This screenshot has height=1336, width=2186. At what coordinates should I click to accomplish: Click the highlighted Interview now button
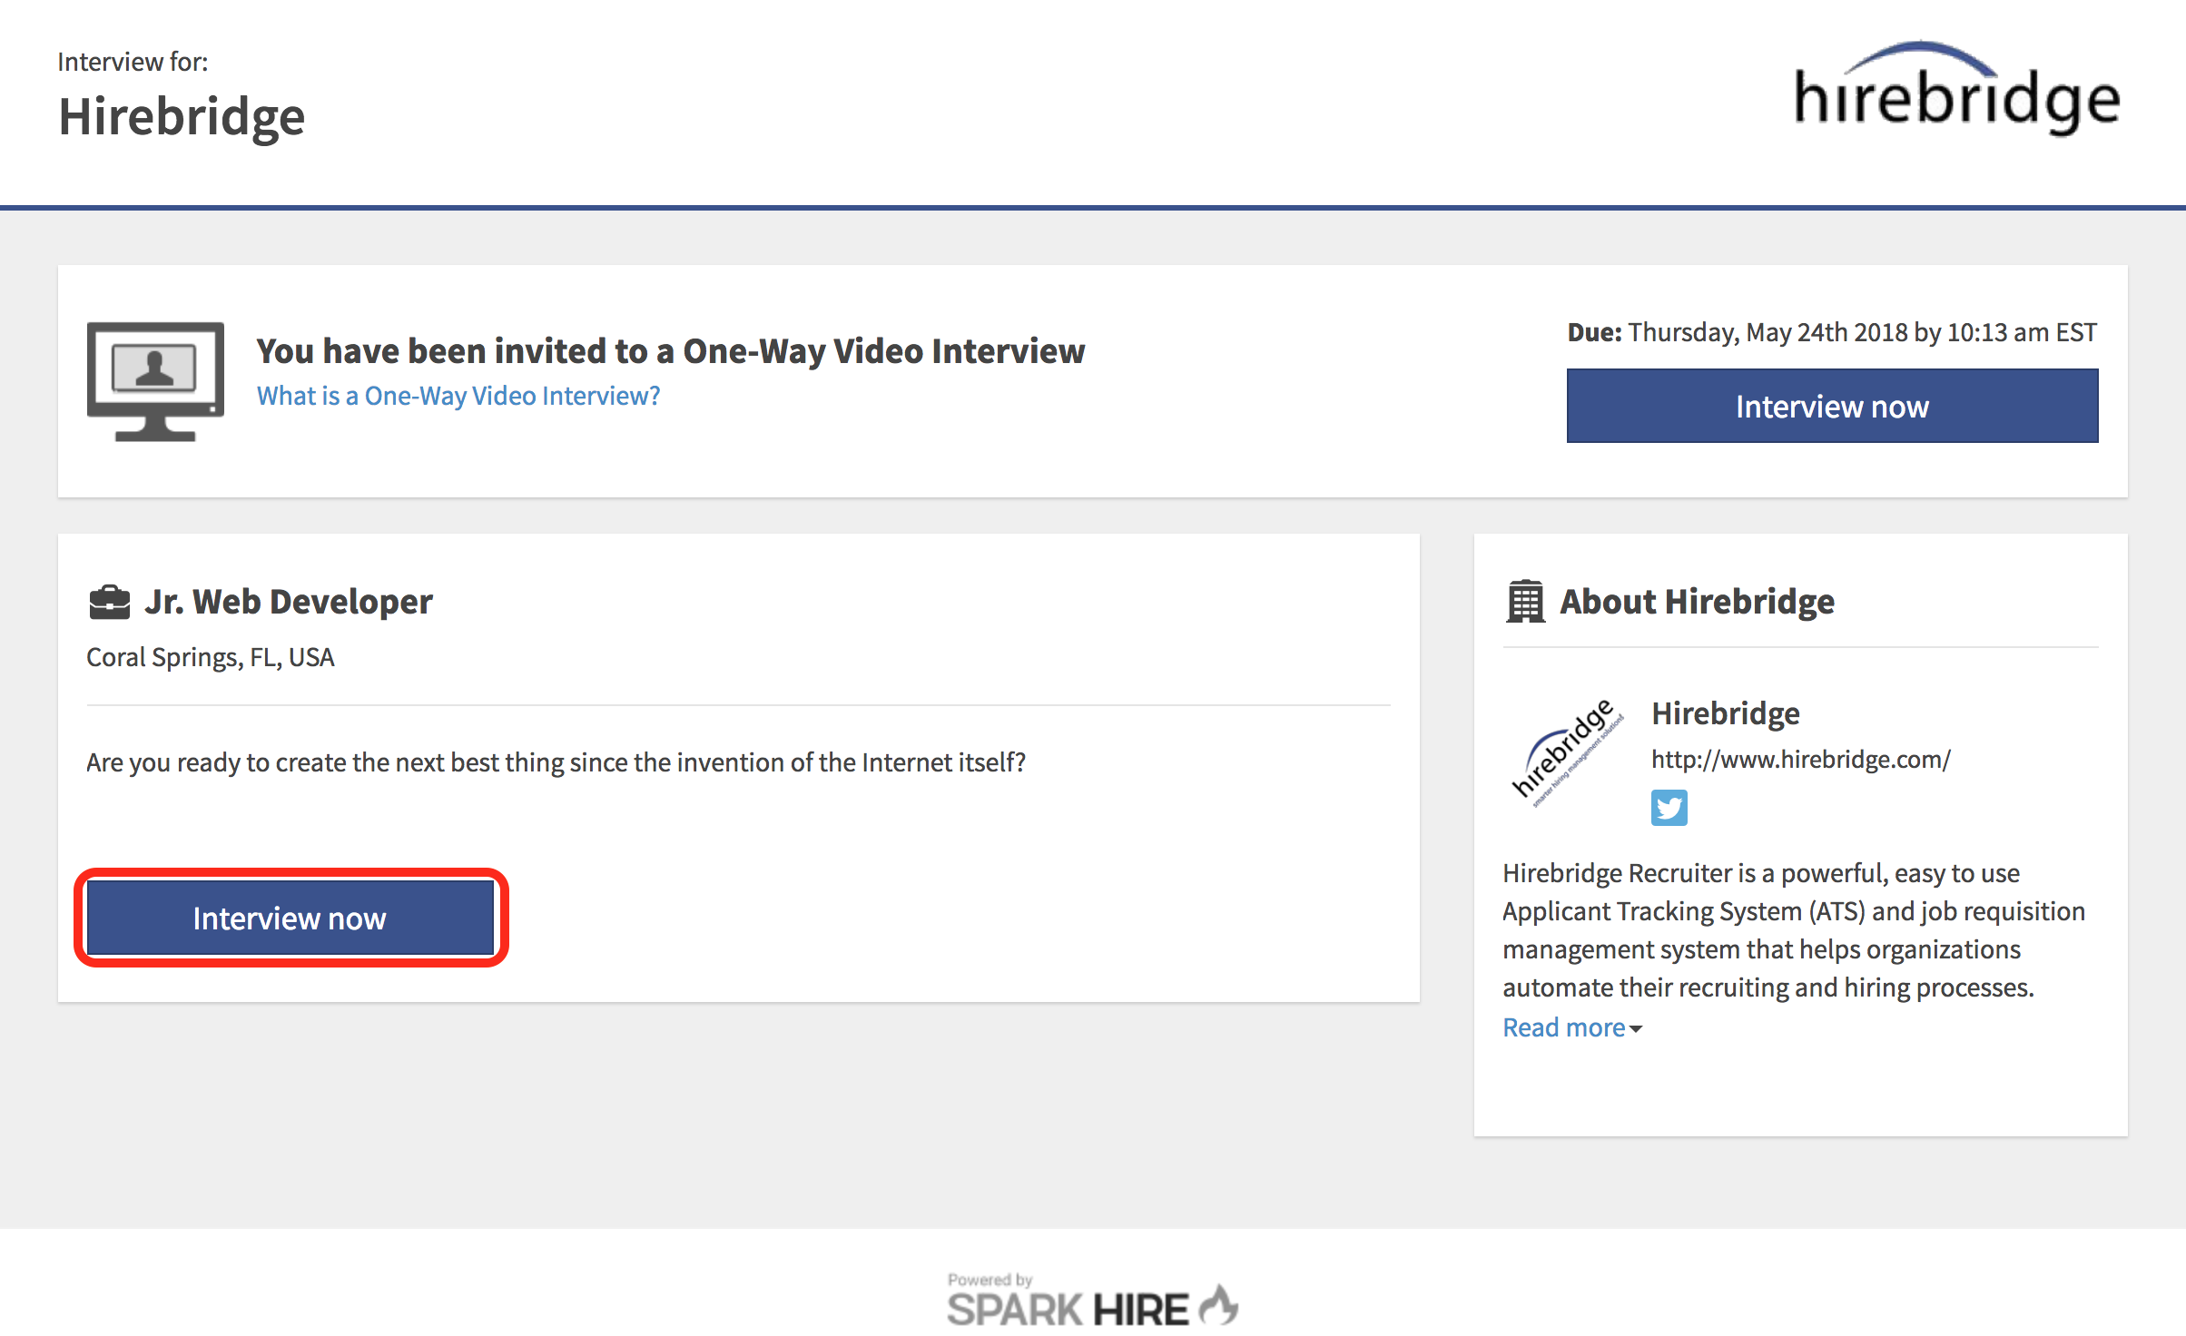[290, 917]
